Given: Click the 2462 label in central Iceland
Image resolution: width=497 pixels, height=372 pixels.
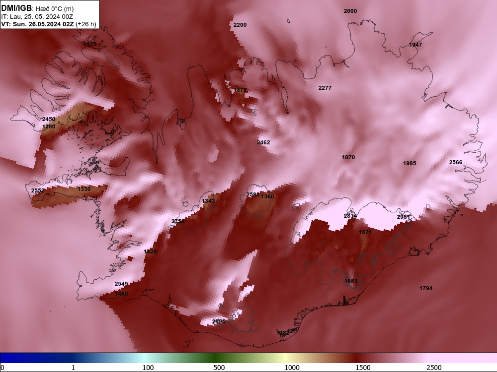Looking at the screenshot, I should click(x=263, y=143).
